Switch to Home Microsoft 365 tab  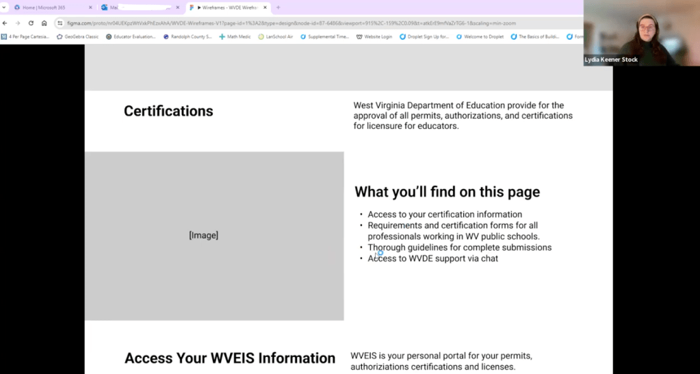48,8
